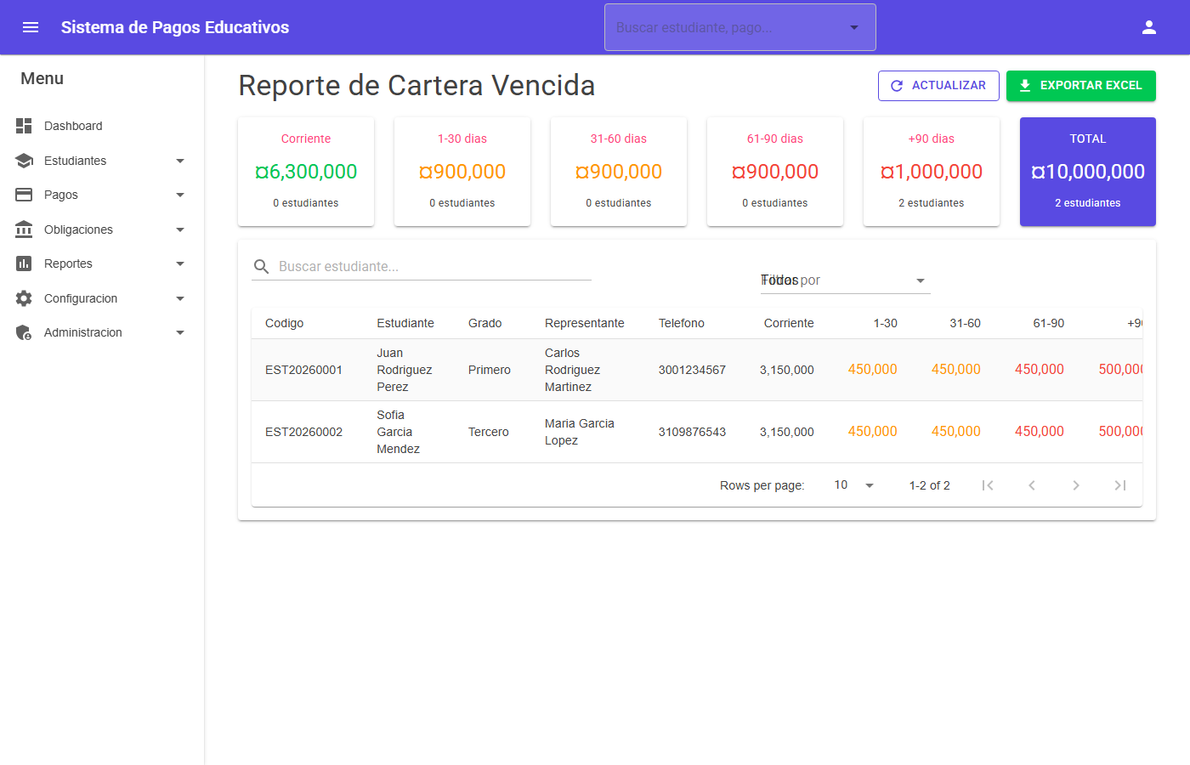Sort by Codigo column header
This screenshot has height=765, width=1190.
(x=284, y=323)
